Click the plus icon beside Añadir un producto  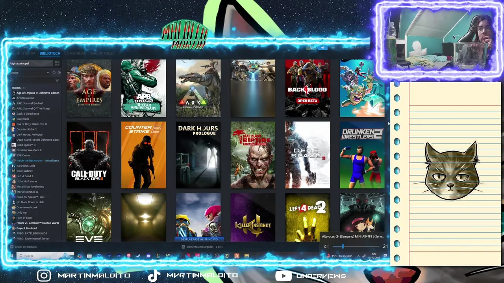coord(12,247)
